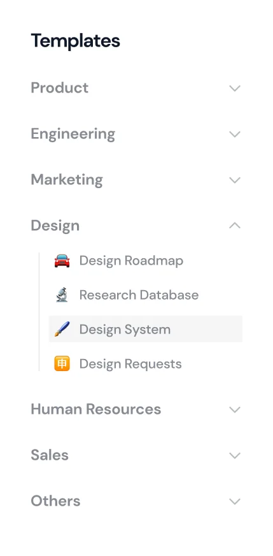This screenshot has width=273, height=556.
Task: Expand the Others section chevron
Action: click(235, 501)
